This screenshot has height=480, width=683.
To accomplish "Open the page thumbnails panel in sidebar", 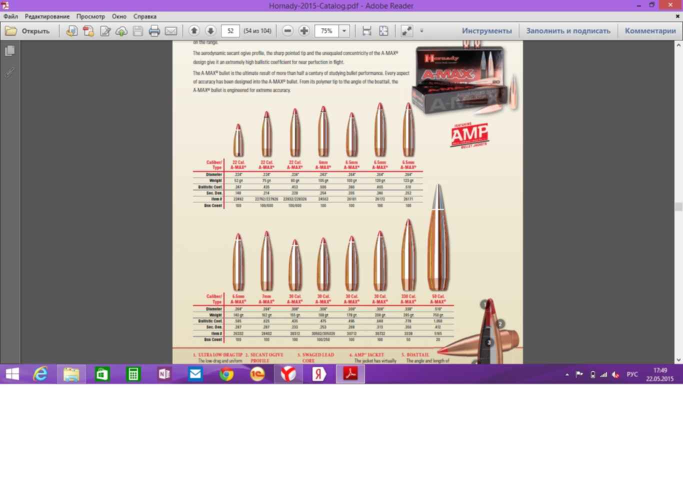I will pyautogui.click(x=9, y=51).
